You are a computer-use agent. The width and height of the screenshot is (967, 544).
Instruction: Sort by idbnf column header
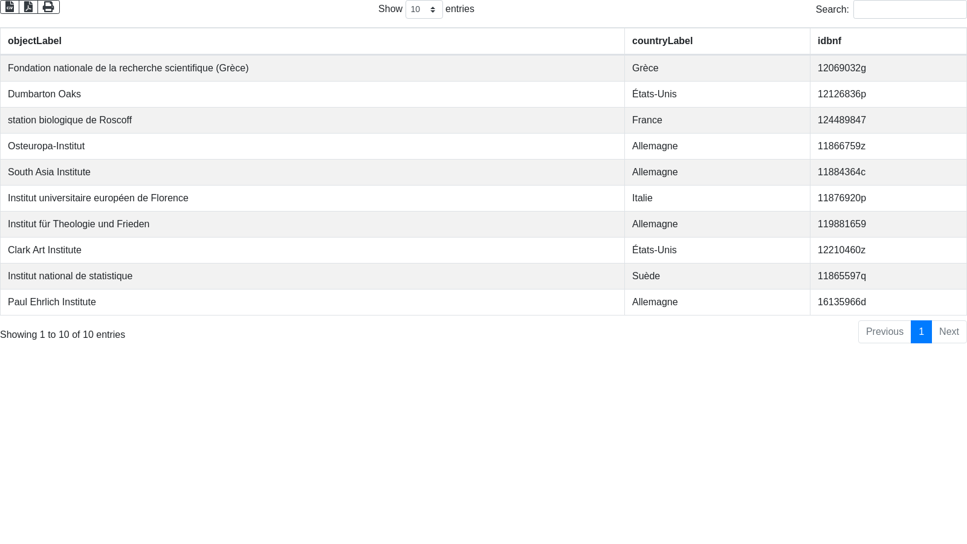pyautogui.click(x=888, y=41)
